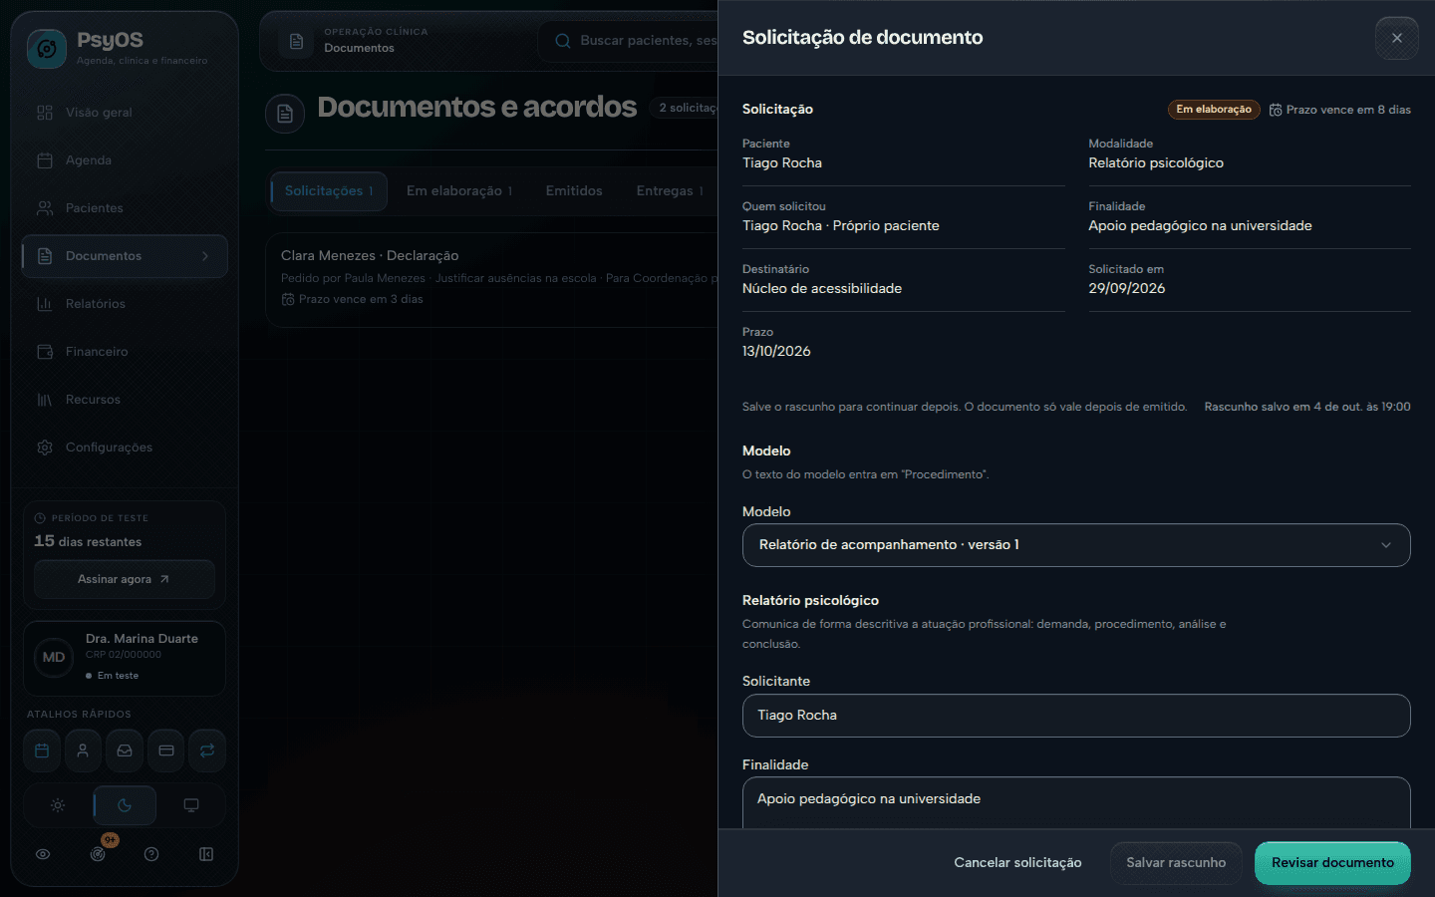The image size is (1435, 897).
Task: Switch to the Emitidos tab
Action: 574,191
